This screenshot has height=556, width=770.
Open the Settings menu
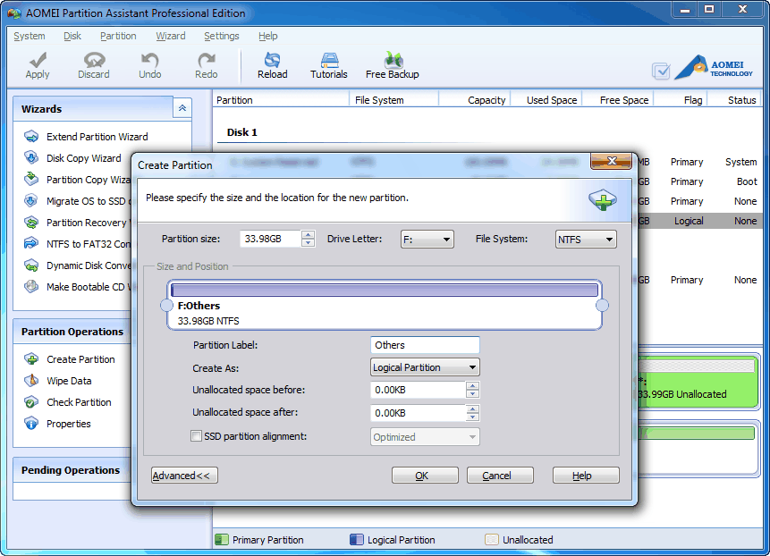tap(222, 36)
